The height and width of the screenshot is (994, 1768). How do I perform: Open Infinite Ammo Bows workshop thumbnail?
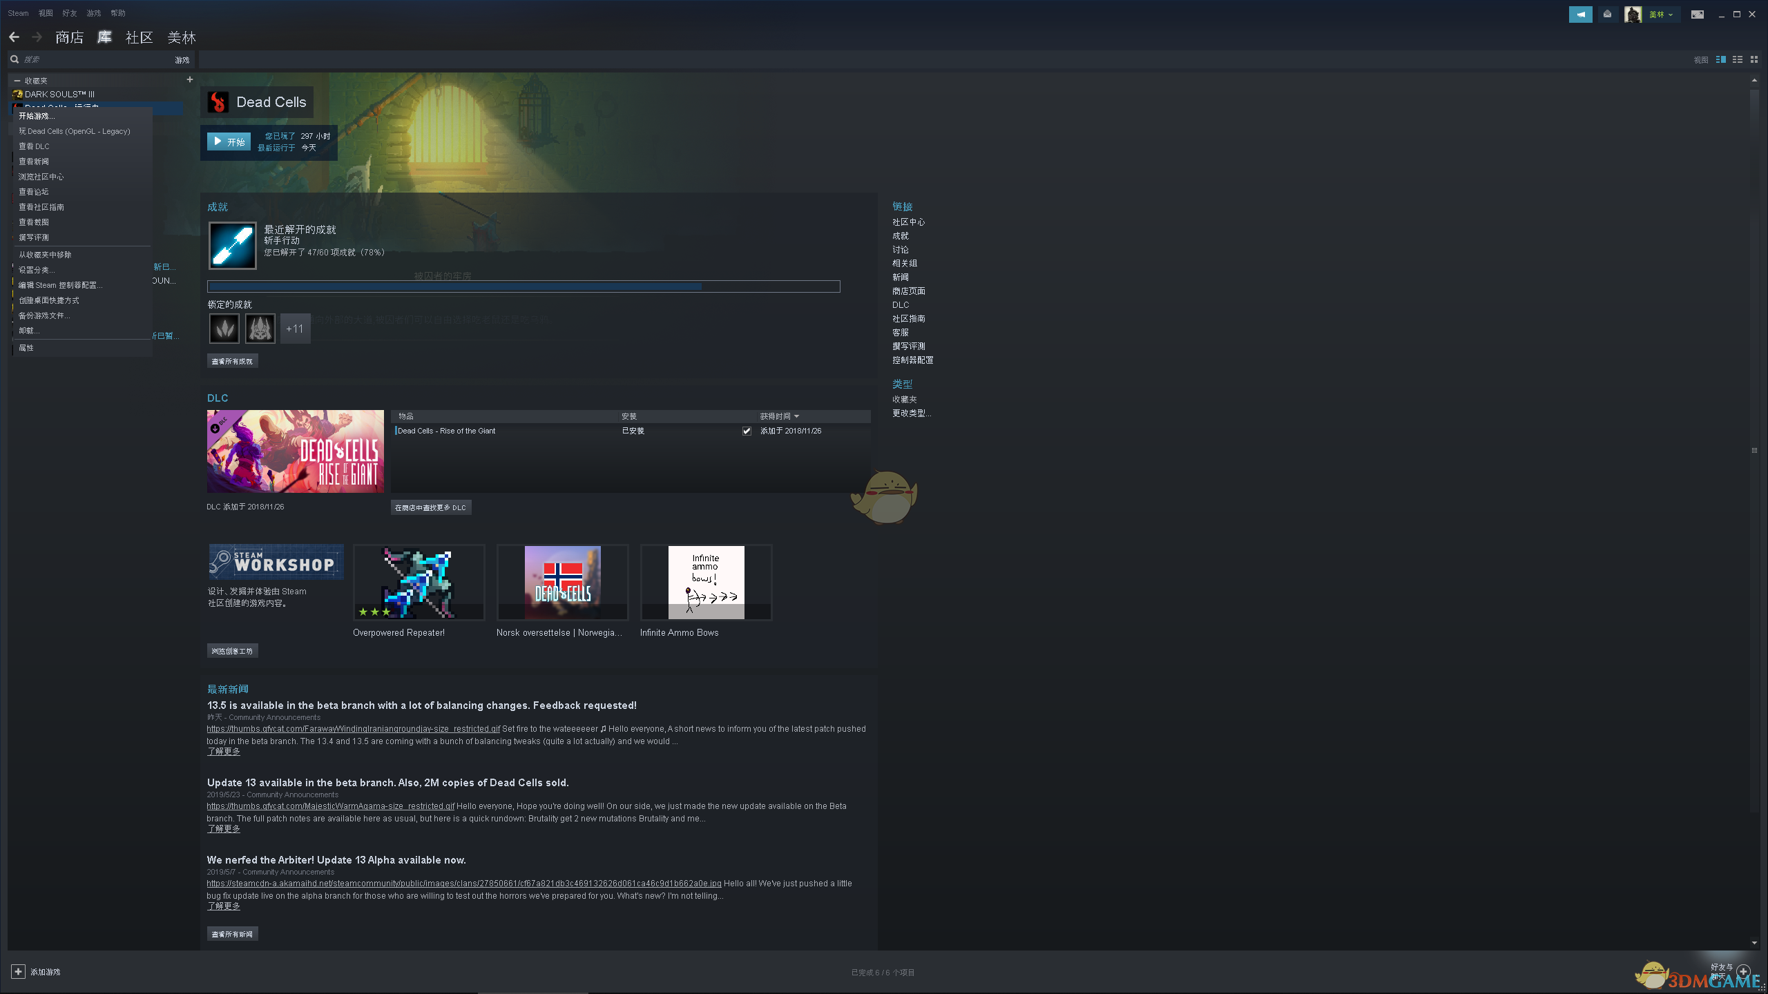(706, 583)
